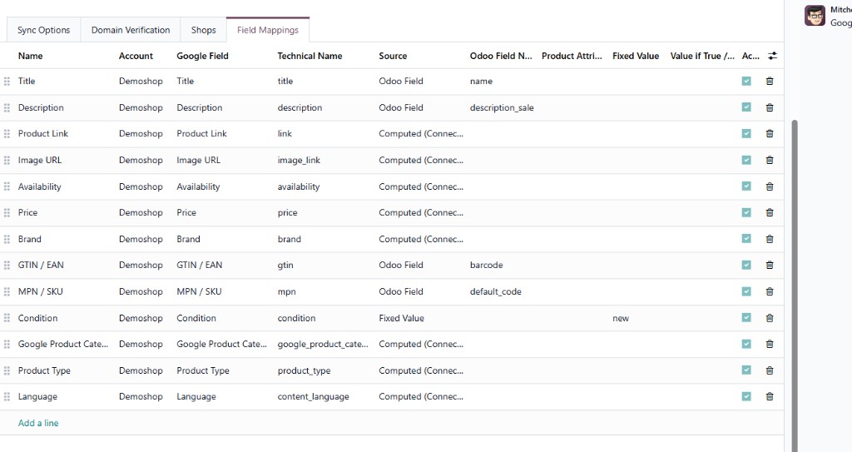Toggle Active checkbox for Price
The height and width of the screenshot is (452, 852).
[x=746, y=212]
